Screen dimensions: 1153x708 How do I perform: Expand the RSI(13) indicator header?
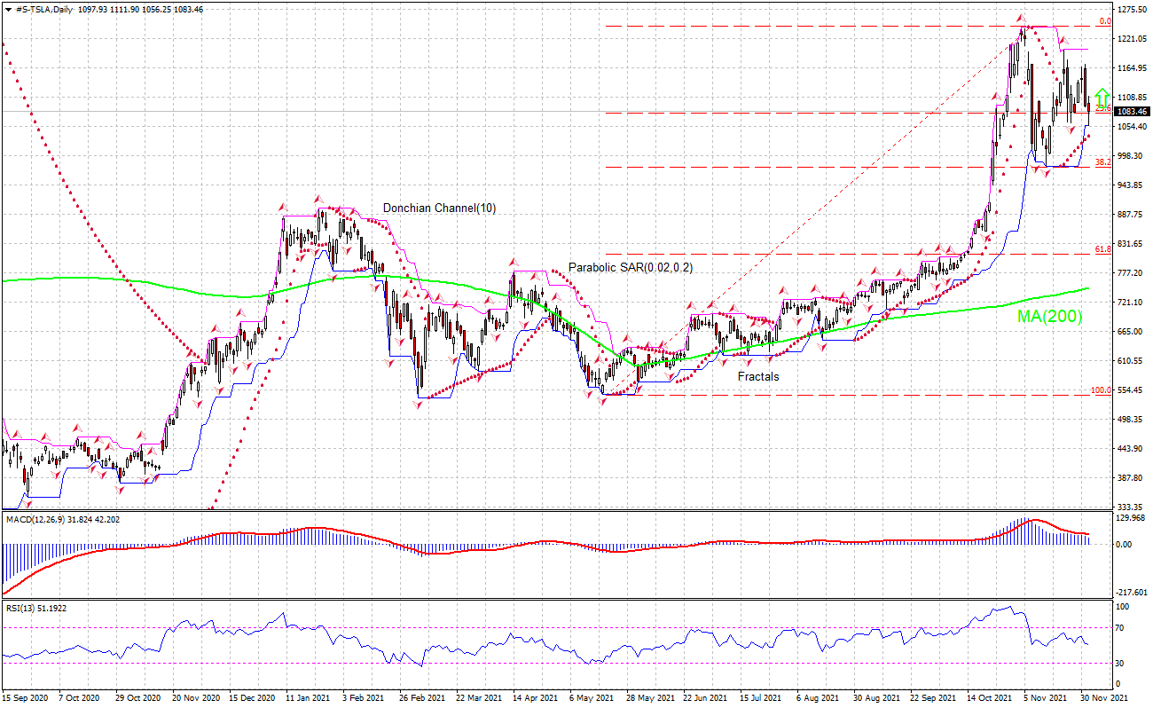[x=27, y=609]
